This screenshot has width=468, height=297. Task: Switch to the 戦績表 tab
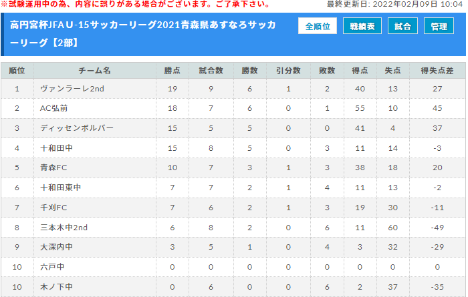tap(362, 26)
